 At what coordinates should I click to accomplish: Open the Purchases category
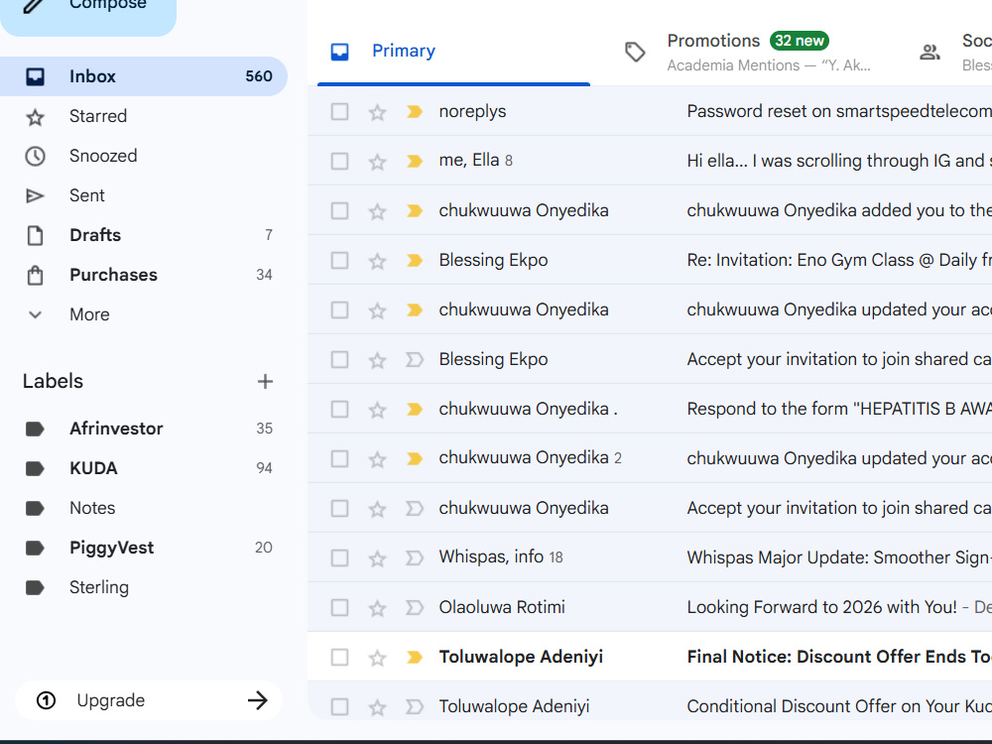pyautogui.click(x=144, y=275)
